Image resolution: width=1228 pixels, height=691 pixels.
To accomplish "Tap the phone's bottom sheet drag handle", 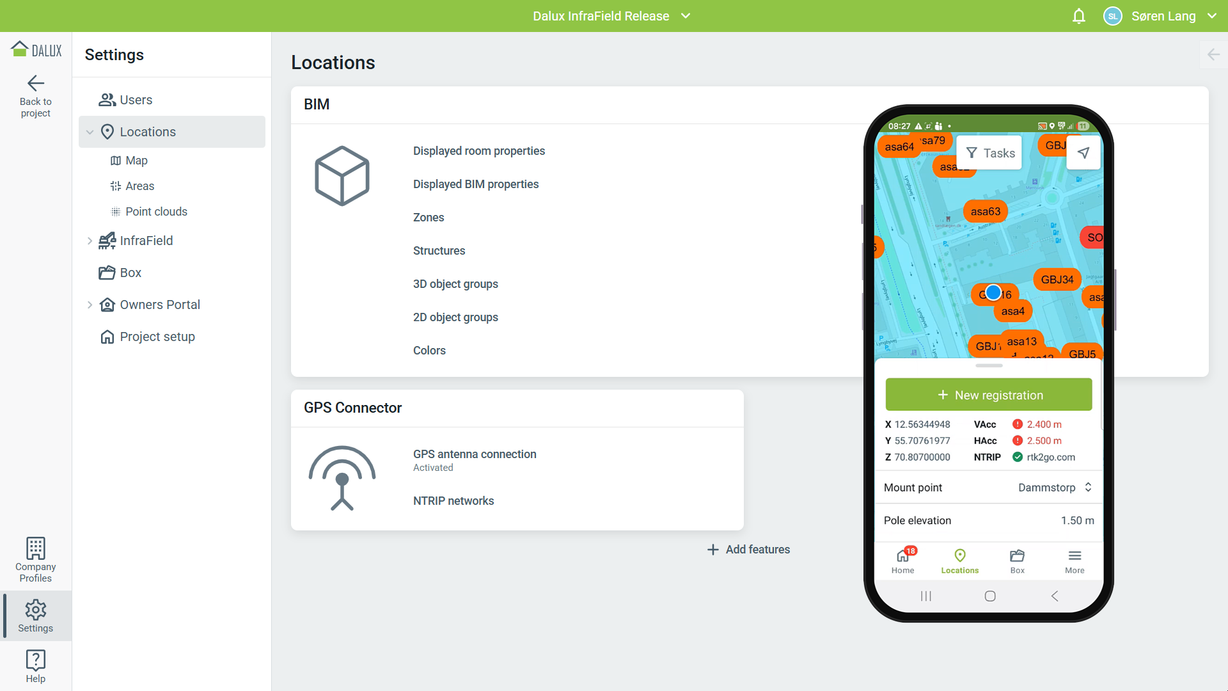I will click(989, 366).
